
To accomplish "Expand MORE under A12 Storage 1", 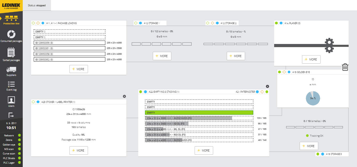I will [162, 56].
